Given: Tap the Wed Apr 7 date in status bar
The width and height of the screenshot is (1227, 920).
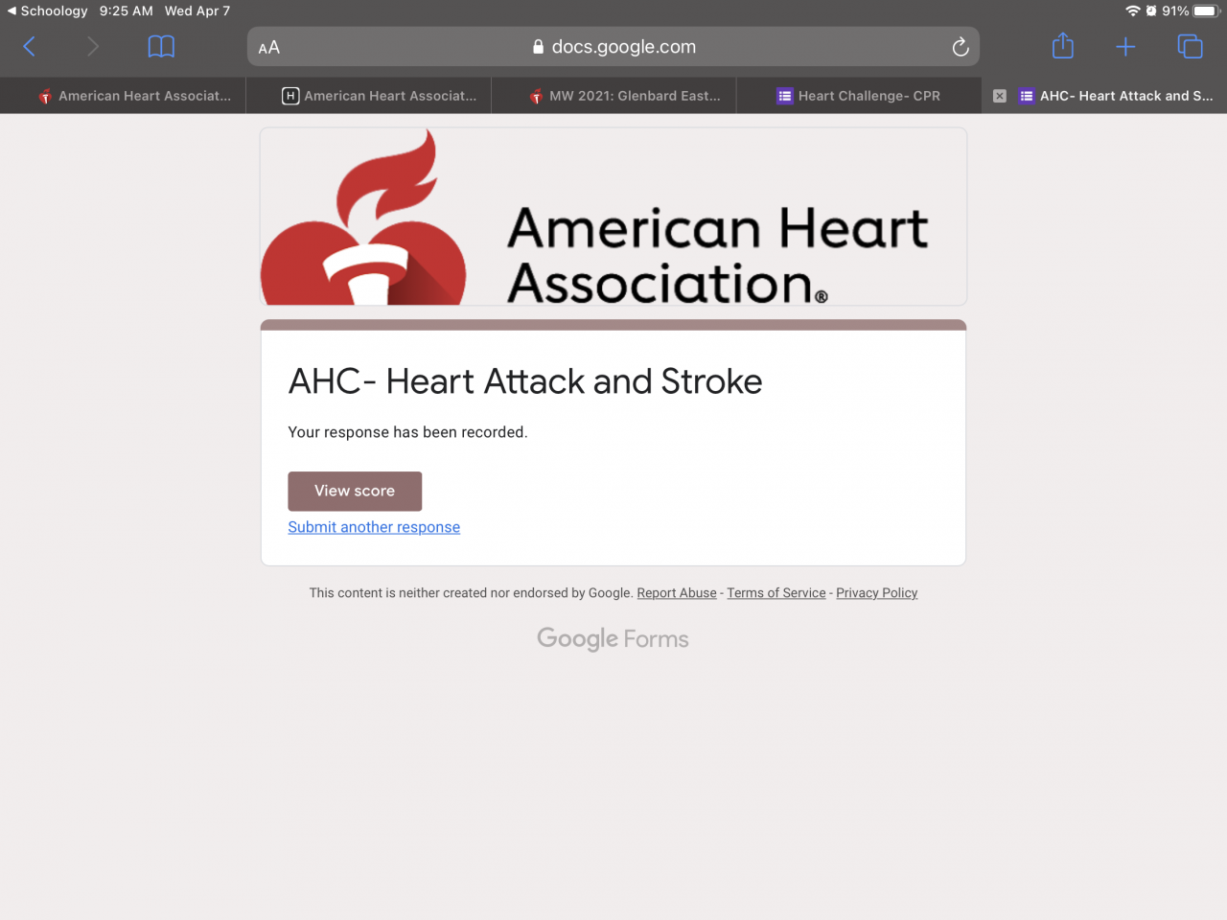Looking at the screenshot, I should click(x=197, y=11).
